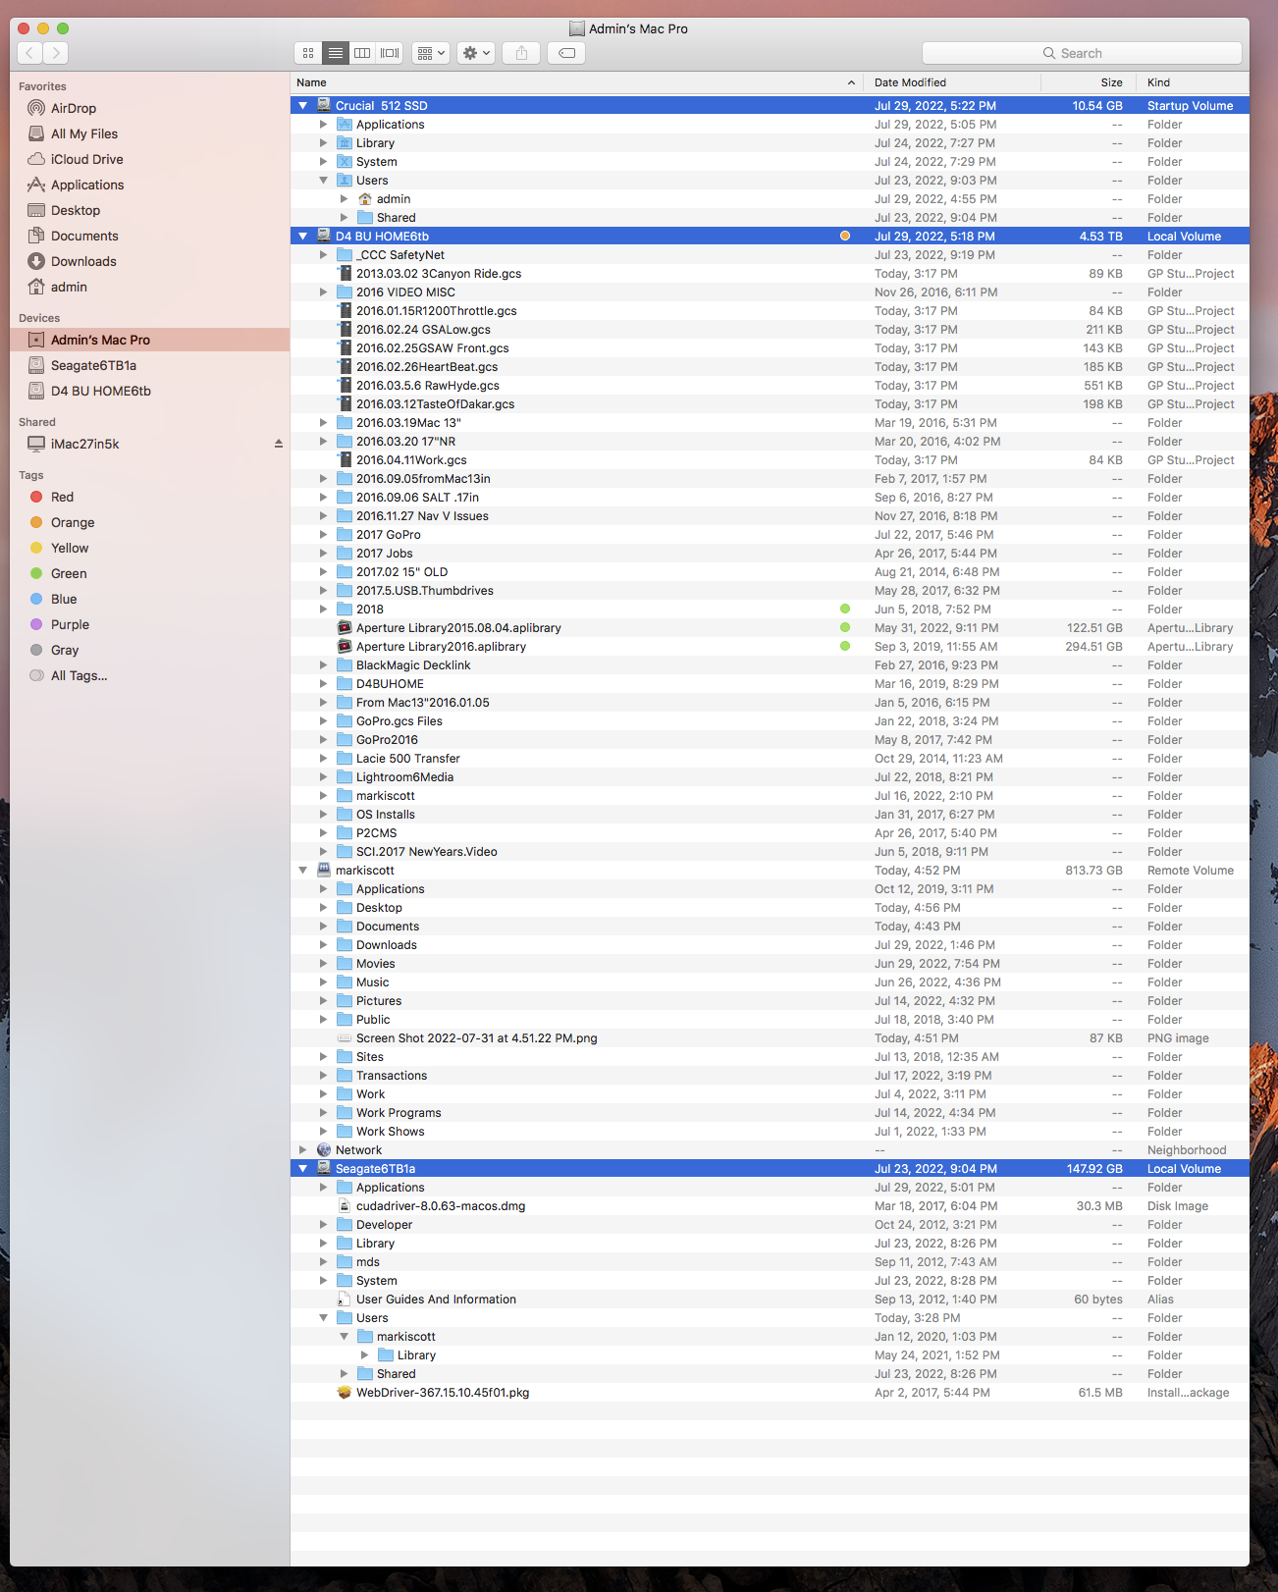Filter by the Blue tag
This screenshot has height=1592, width=1278.
pyautogui.click(x=64, y=599)
